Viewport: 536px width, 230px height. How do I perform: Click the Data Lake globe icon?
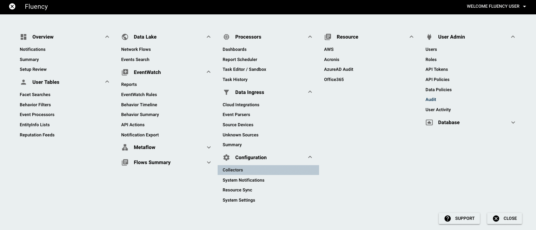point(125,37)
